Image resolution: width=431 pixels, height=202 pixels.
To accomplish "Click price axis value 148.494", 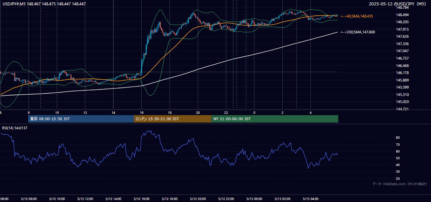I will tap(402, 15).
